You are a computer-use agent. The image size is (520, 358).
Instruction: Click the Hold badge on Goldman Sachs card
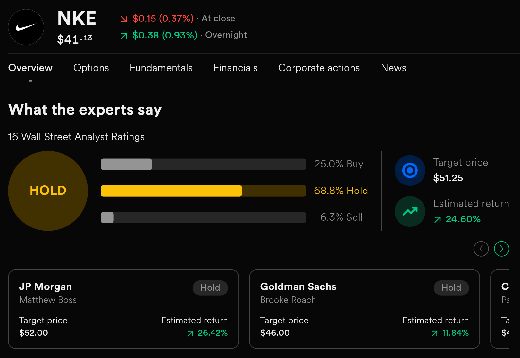click(x=451, y=288)
